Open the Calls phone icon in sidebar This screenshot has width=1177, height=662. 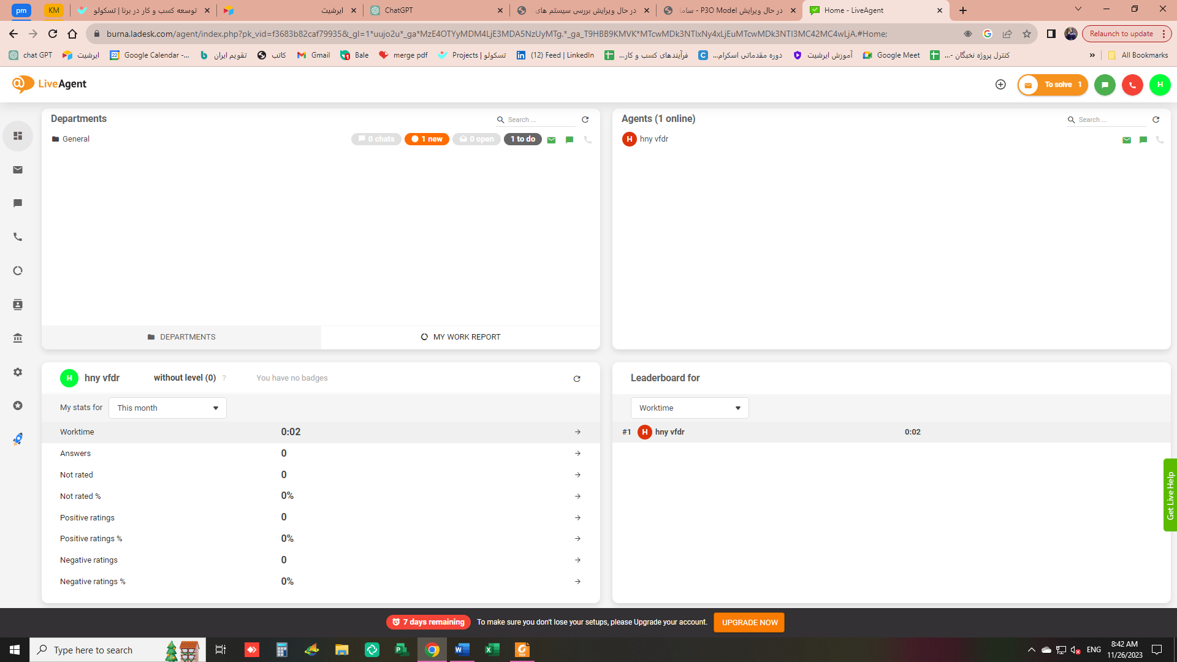(x=18, y=237)
